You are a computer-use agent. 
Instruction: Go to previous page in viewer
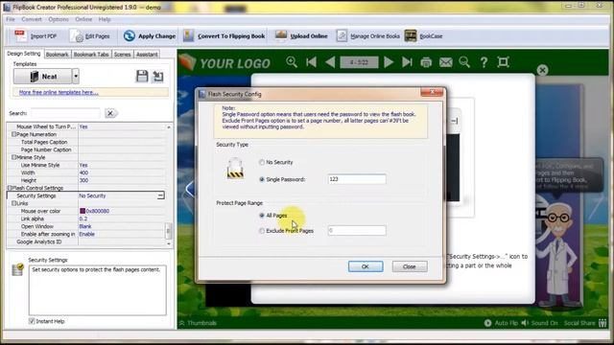pos(330,61)
